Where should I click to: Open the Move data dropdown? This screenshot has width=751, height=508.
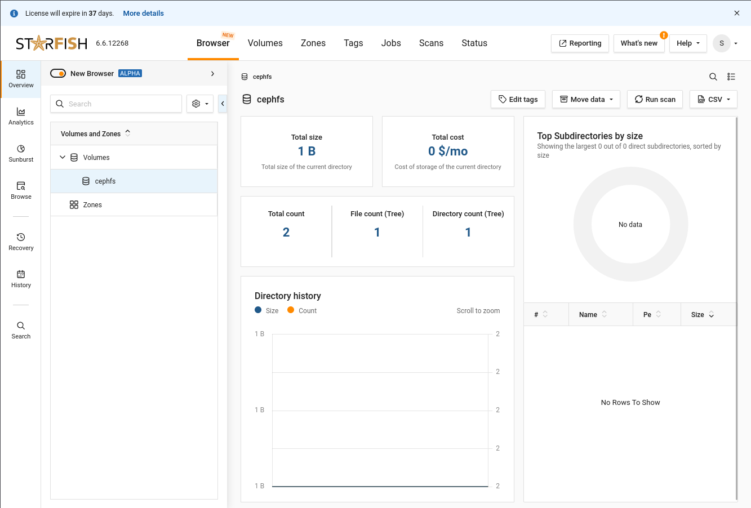pyautogui.click(x=586, y=99)
